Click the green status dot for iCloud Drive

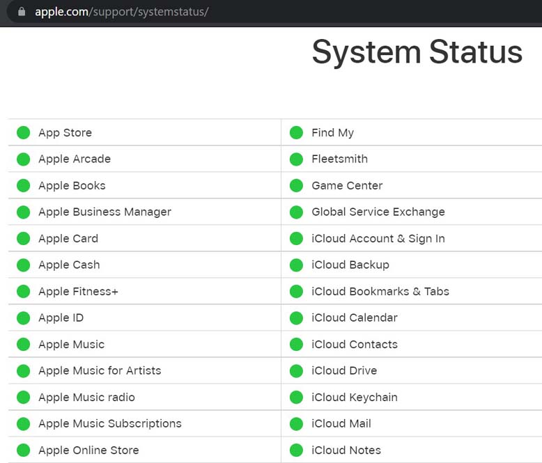click(296, 370)
